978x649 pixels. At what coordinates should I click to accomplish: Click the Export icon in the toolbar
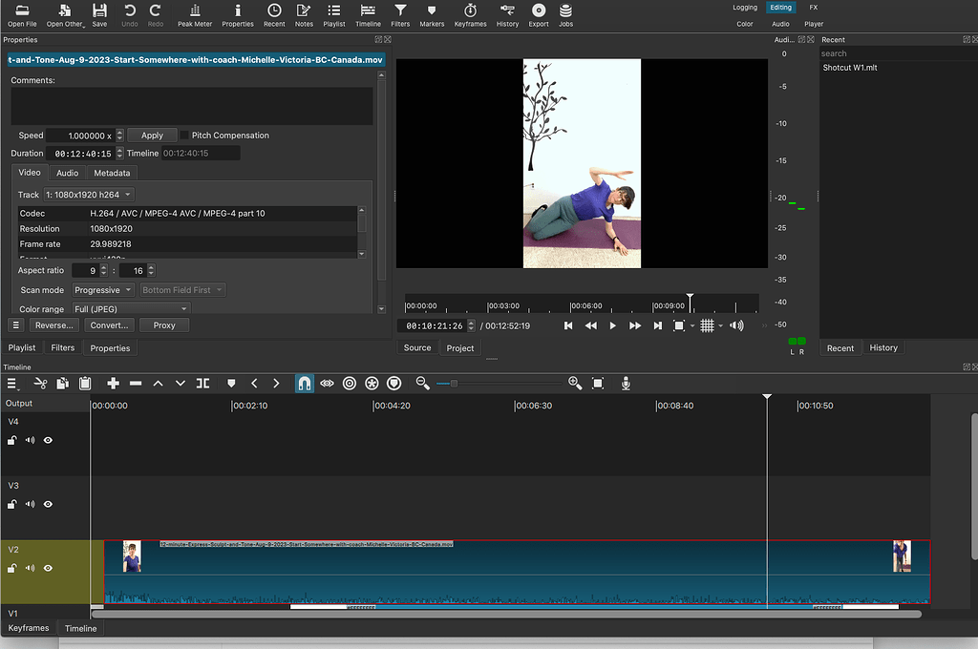point(538,14)
